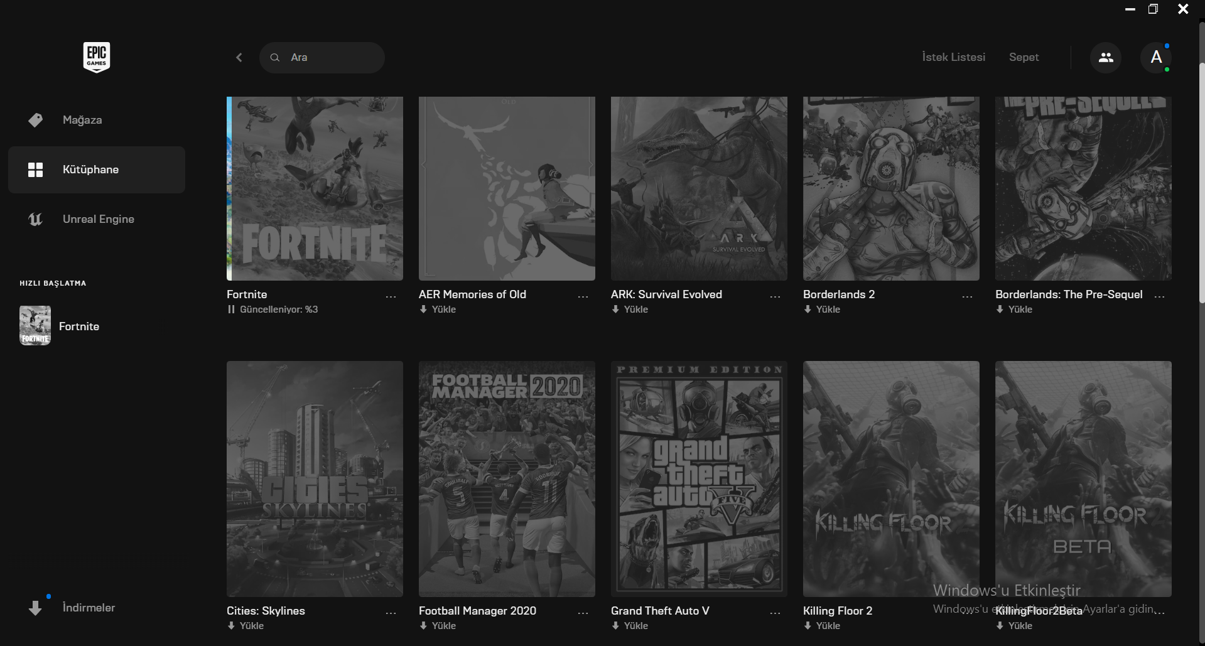Open the account avatar A menu
The height and width of the screenshot is (646, 1205).
[1156, 58]
